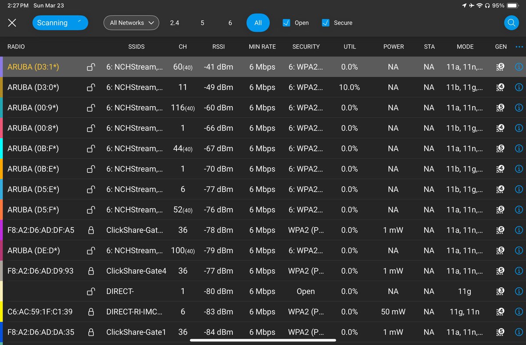Click the 11g, 11n mode cell
The image size is (526, 345).
(465, 312)
